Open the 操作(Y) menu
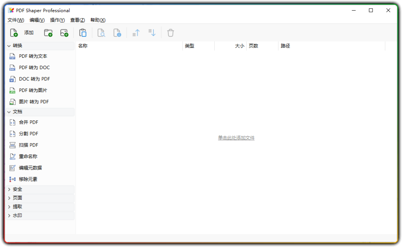Screen dimensions: 402x247 [57, 20]
